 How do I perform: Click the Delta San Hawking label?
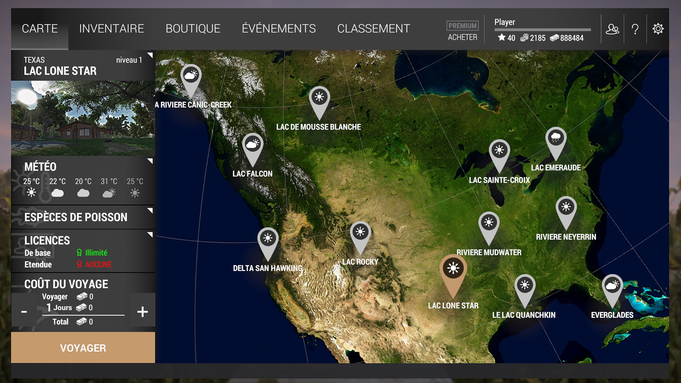pos(268,268)
